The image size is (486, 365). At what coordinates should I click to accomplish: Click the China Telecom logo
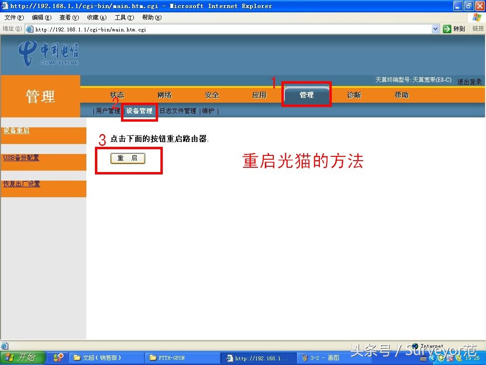tap(49, 54)
